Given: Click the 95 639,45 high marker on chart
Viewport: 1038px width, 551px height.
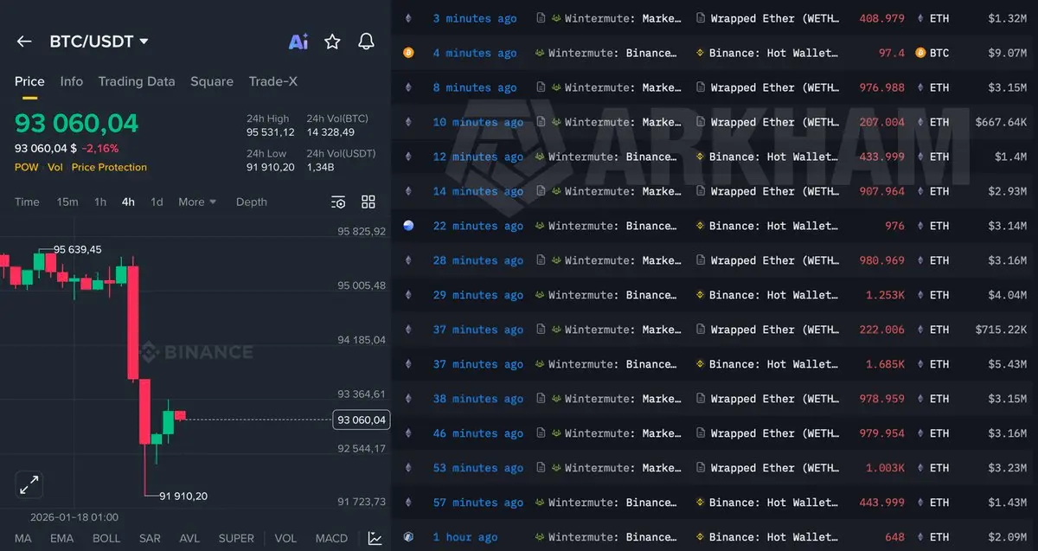Looking at the screenshot, I should point(77,249).
